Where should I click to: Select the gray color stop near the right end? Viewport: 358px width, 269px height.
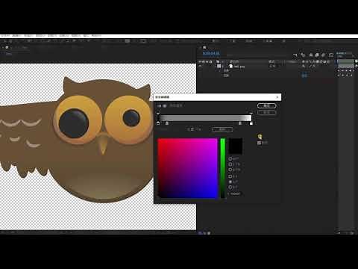point(240,123)
